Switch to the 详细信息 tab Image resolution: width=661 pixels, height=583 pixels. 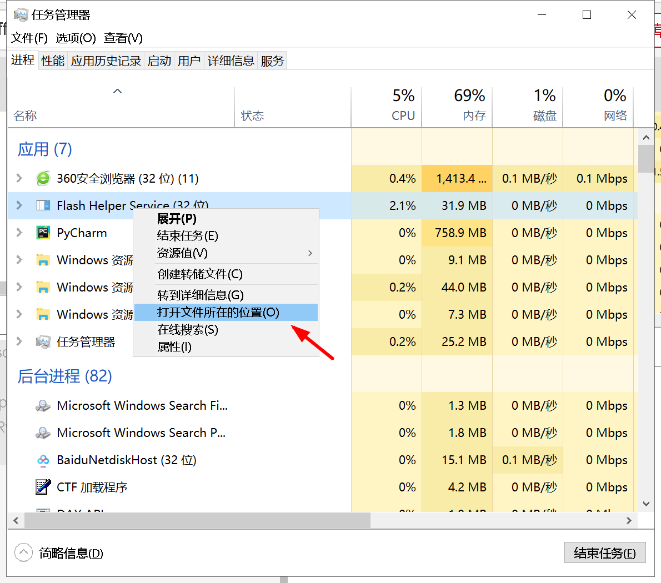[x=231, y=61]
